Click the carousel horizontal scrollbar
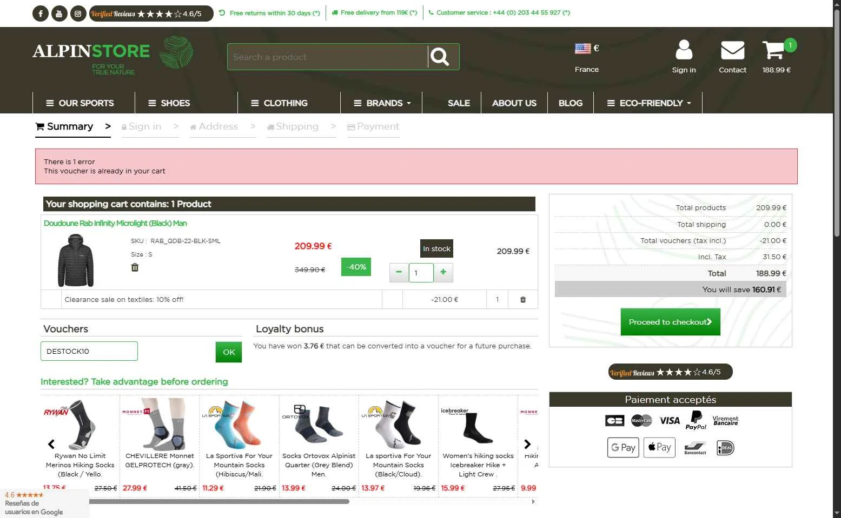Viewport: 841px width, 518px height. pyautogui.click(x=219, y=501)
